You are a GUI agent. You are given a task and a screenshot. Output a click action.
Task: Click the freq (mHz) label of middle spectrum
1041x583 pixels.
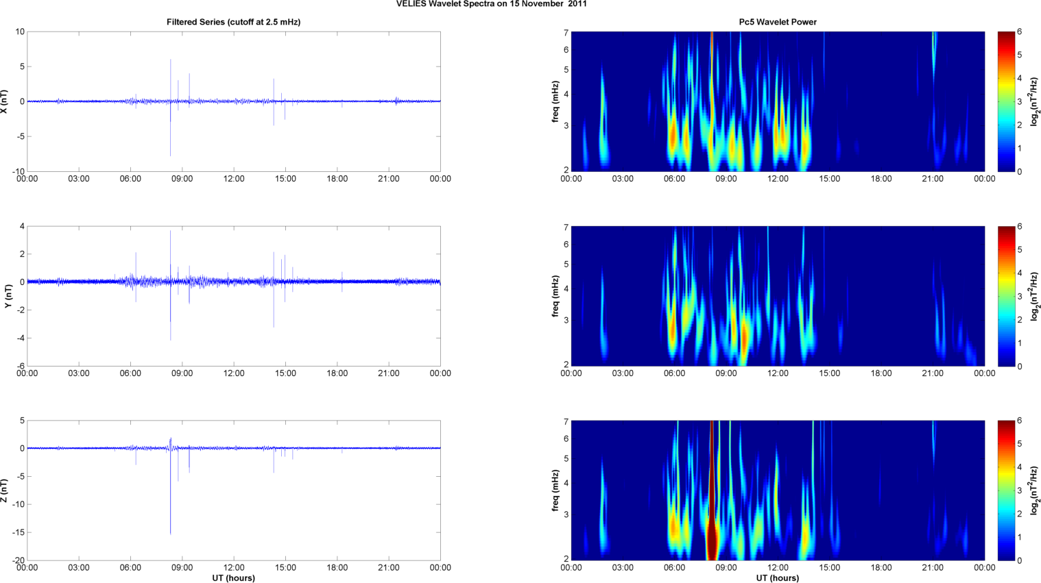555,296
